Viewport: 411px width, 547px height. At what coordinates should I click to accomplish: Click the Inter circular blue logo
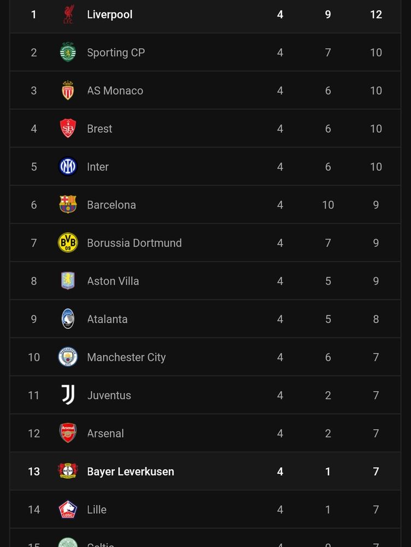click(x=68, y=166)
